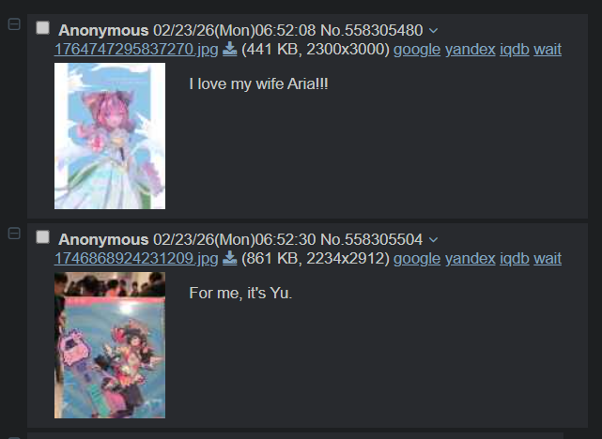
Task: Search first image with google link
Action: point(417,50)
